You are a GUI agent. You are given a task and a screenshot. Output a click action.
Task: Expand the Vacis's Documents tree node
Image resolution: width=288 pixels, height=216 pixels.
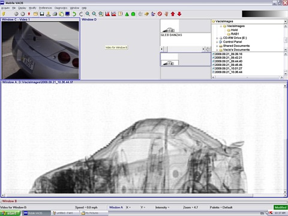pyautogui.click(x=217, y=50)
